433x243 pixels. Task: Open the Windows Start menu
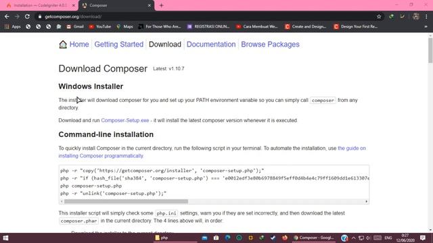pyautogui.click(x=5, y=238)
